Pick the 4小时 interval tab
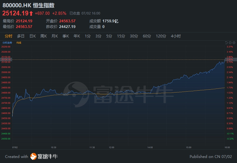Viewport: 237px width, 163px height. click(x=176, y=36)
